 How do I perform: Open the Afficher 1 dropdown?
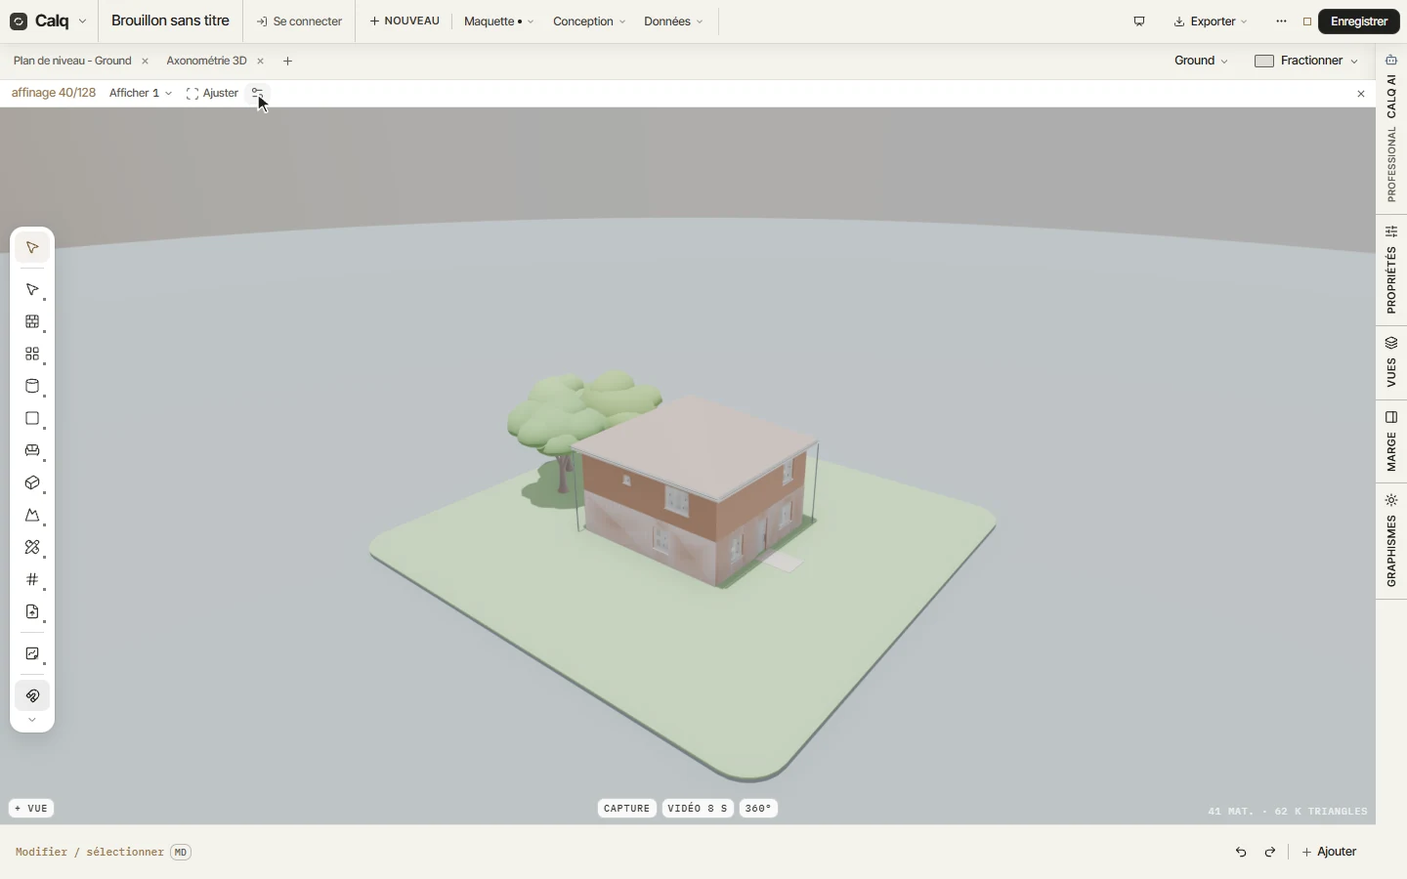pyautogui.click(x=141, y=93)
